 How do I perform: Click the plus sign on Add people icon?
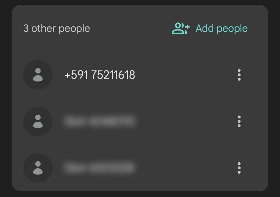click(187, 27)
